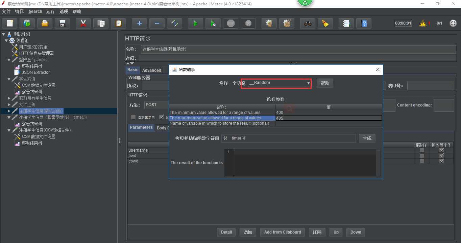Viewport: 461px width, 243px height.
Task: Click the Reset Search broom icon
Action: click(x=325, y=23)
